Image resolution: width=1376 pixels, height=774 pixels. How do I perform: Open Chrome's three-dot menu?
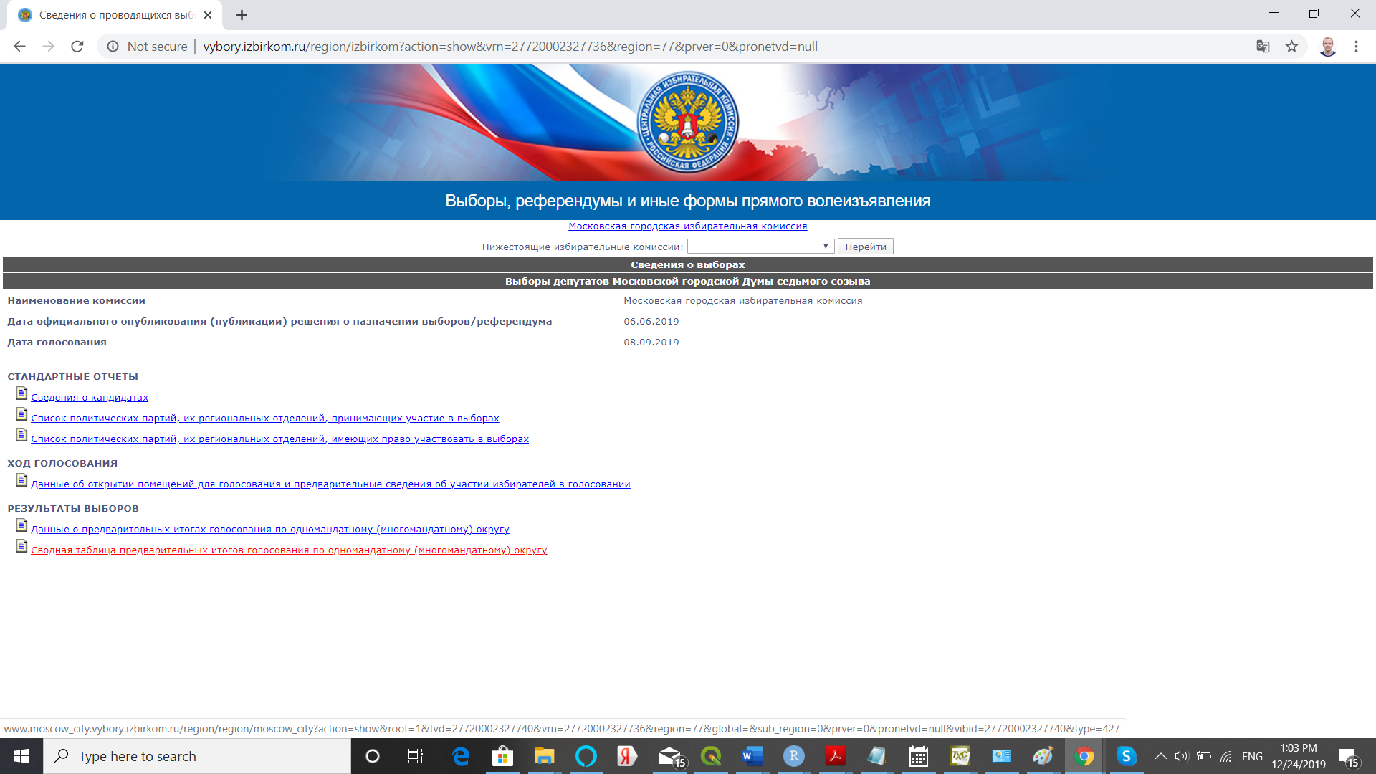(1356, 47)
